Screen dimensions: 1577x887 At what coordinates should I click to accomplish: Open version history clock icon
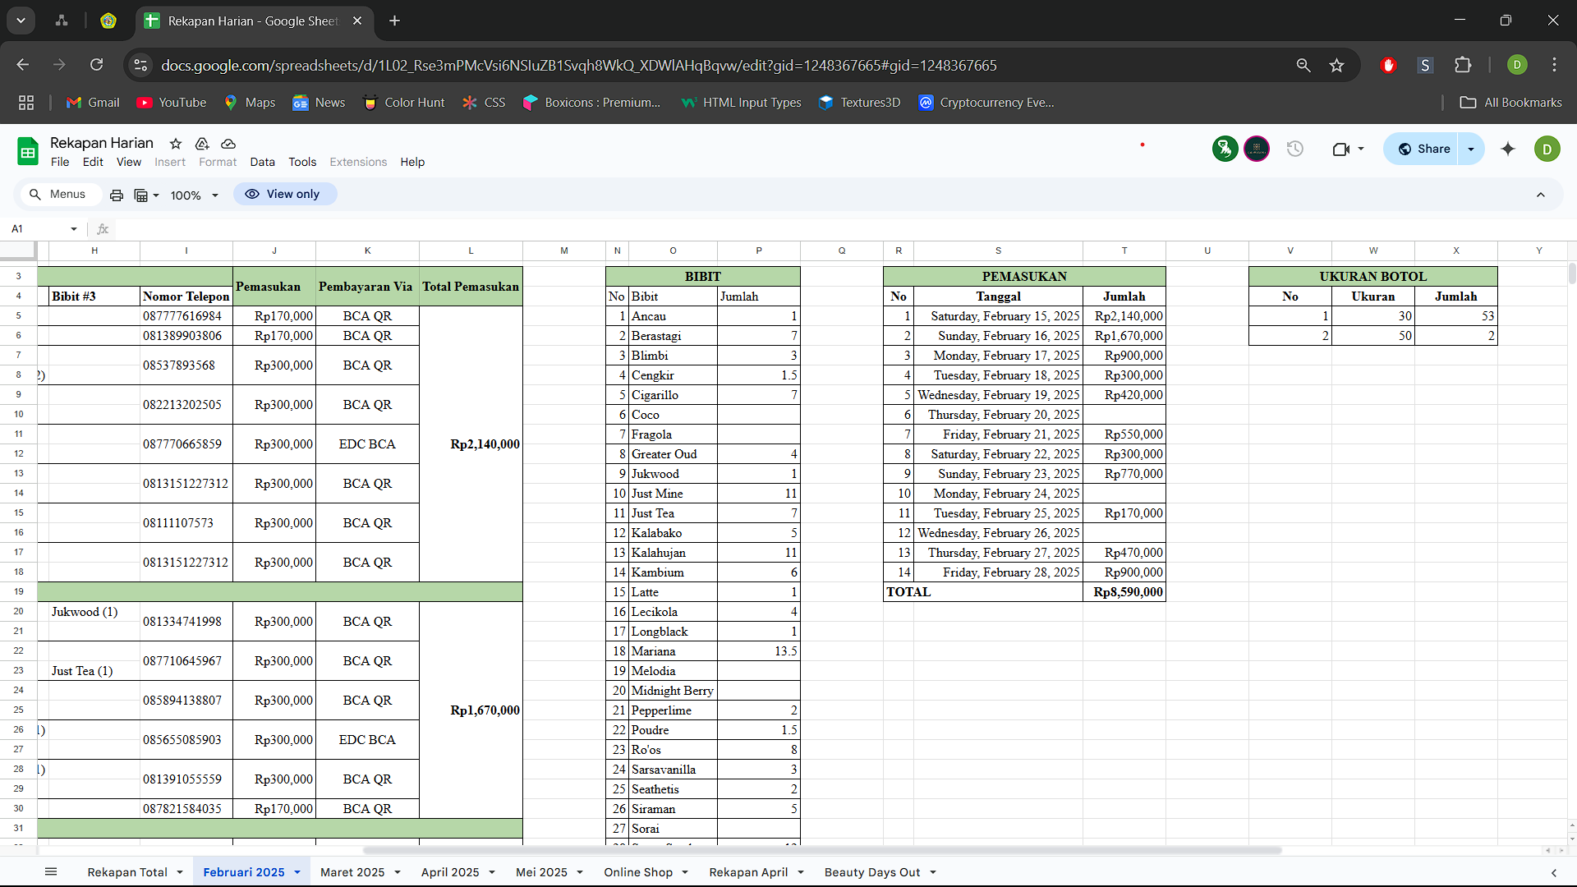[1295, 149]
